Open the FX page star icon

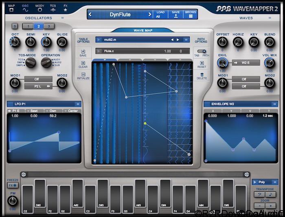[x=66, y=10]
